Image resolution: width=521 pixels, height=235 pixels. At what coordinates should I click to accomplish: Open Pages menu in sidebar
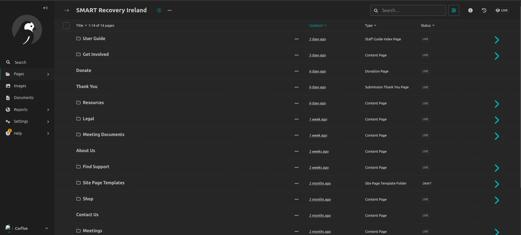point(27,74)
